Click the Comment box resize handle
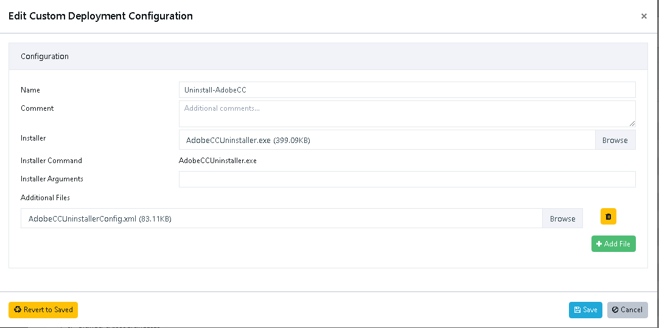Viewport: 659px width, 328px height. pyautogui.click(x=632, y=124)
